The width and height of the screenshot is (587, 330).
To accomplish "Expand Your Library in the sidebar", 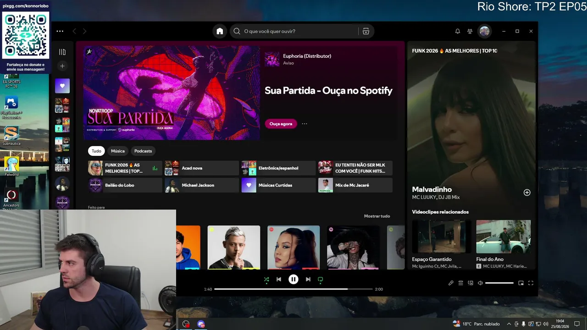I will pos(62,52).
